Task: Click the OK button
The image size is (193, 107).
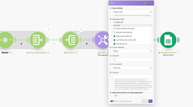Action: 150,101
